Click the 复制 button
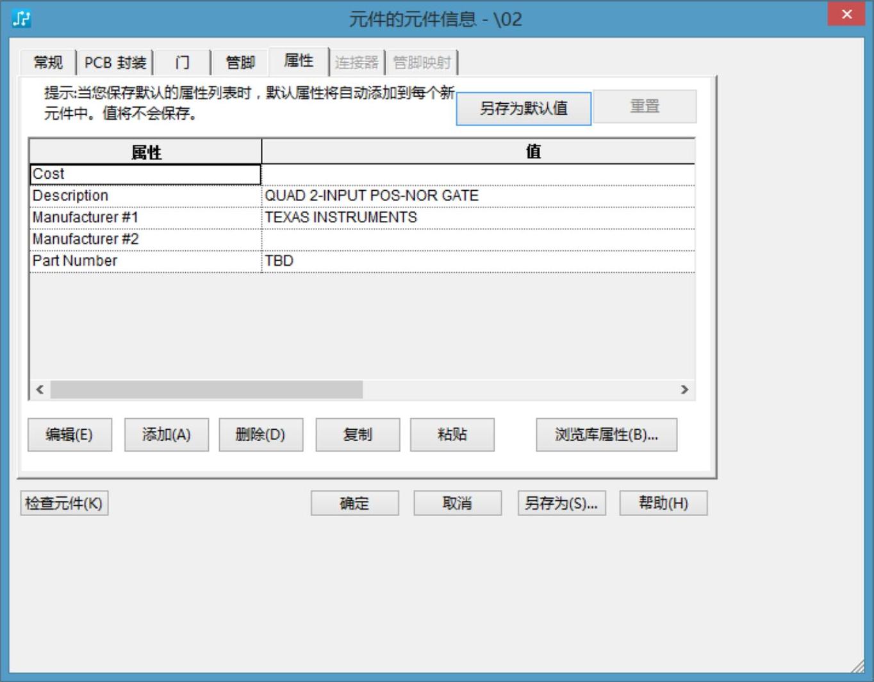The width and height of the screenshot is (874, 682). tap(358, 435)
